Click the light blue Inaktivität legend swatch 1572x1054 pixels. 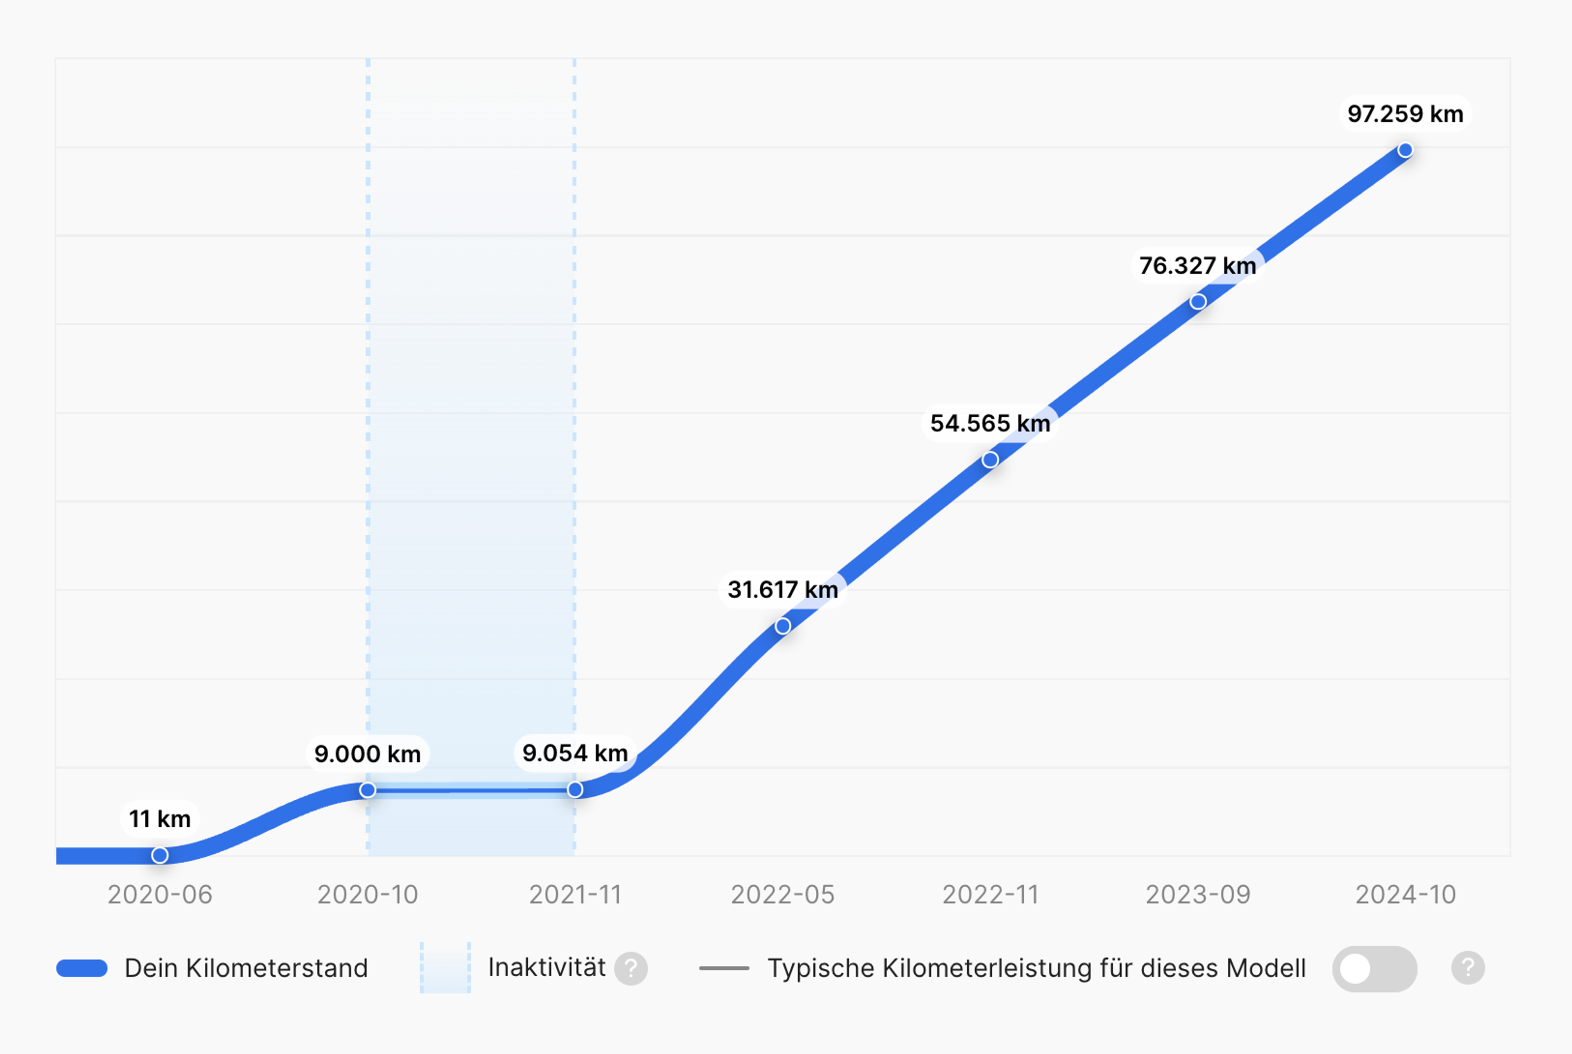(445, 968)
